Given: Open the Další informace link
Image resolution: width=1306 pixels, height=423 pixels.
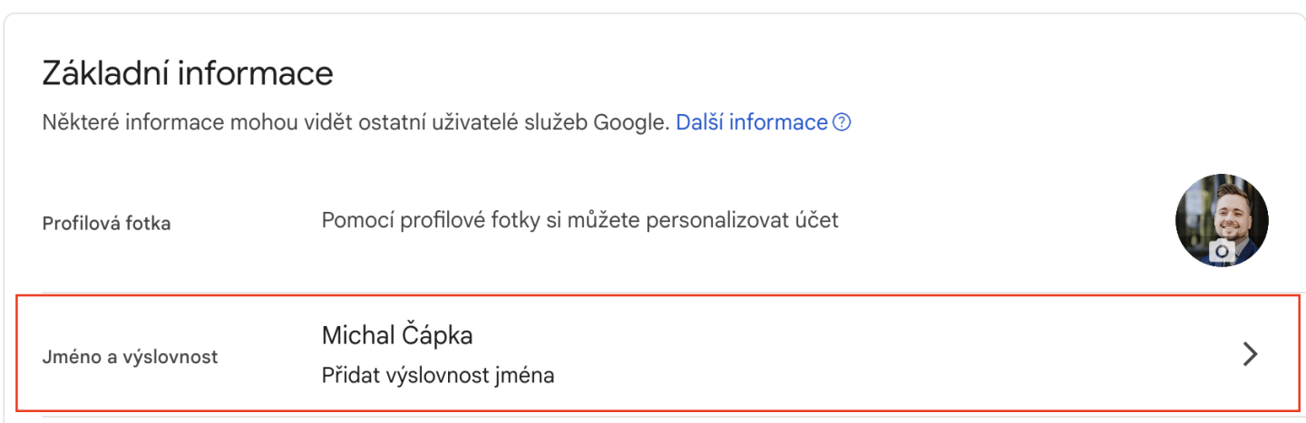Looking at the screenshot, I should click(x=751, y=122).
